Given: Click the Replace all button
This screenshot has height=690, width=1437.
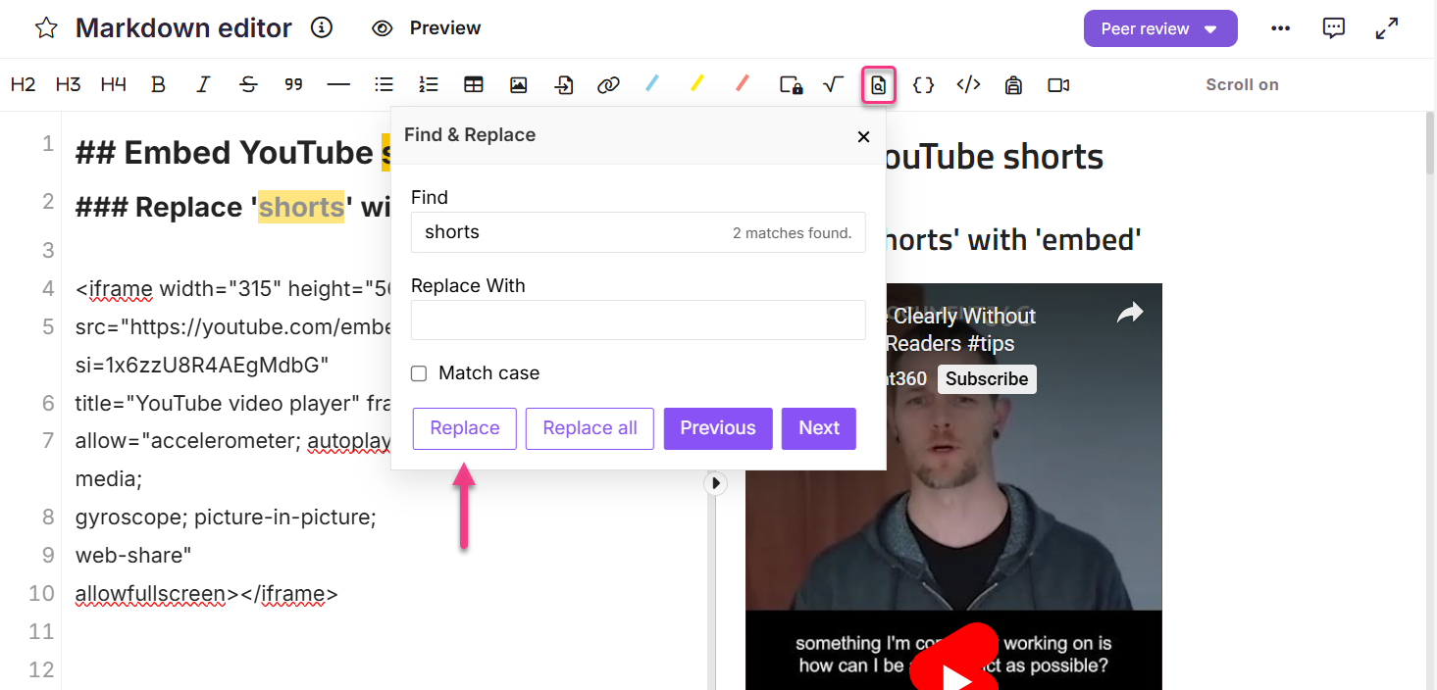Looking at the screenshot, I should pyautogui.click(x=589, y=428).
